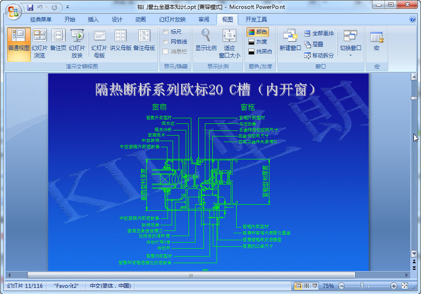This screenshot has width=421, height=294.
Task: Switch to the Animations (动画) tab
Action: pos(140,20)
